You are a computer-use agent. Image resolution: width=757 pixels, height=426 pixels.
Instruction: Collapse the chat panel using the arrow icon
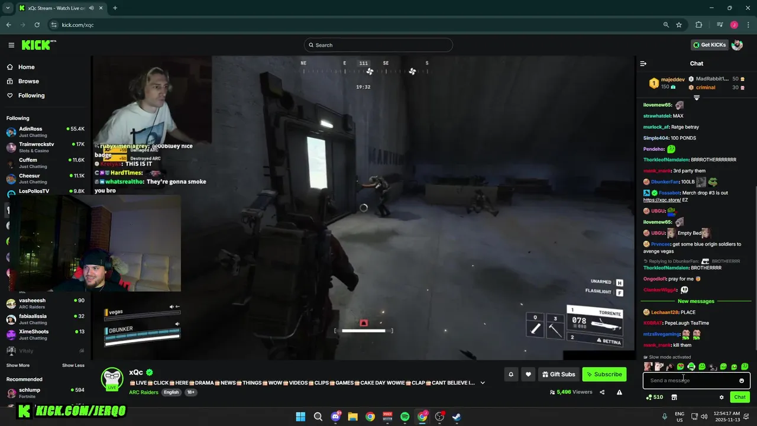click(x=643, y=63)
